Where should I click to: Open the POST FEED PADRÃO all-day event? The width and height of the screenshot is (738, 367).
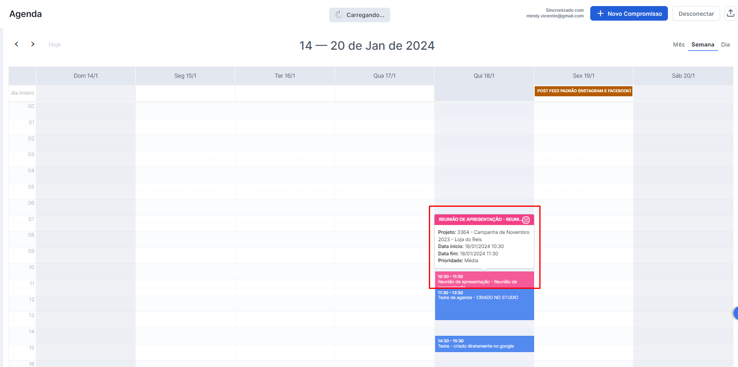point(583,91)
